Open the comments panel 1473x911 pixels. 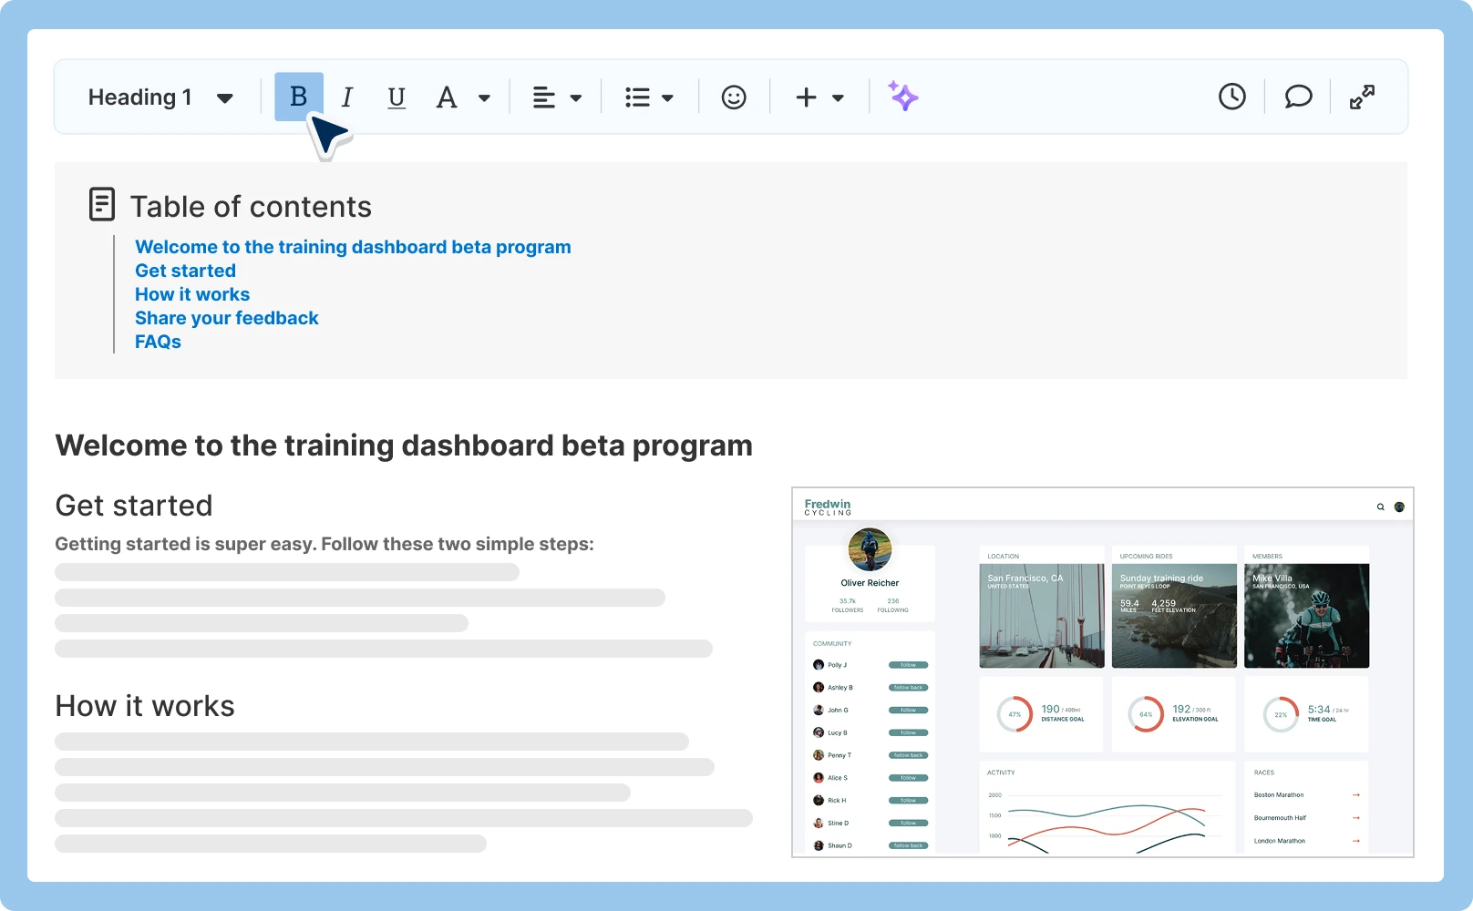coord(1298,97)
